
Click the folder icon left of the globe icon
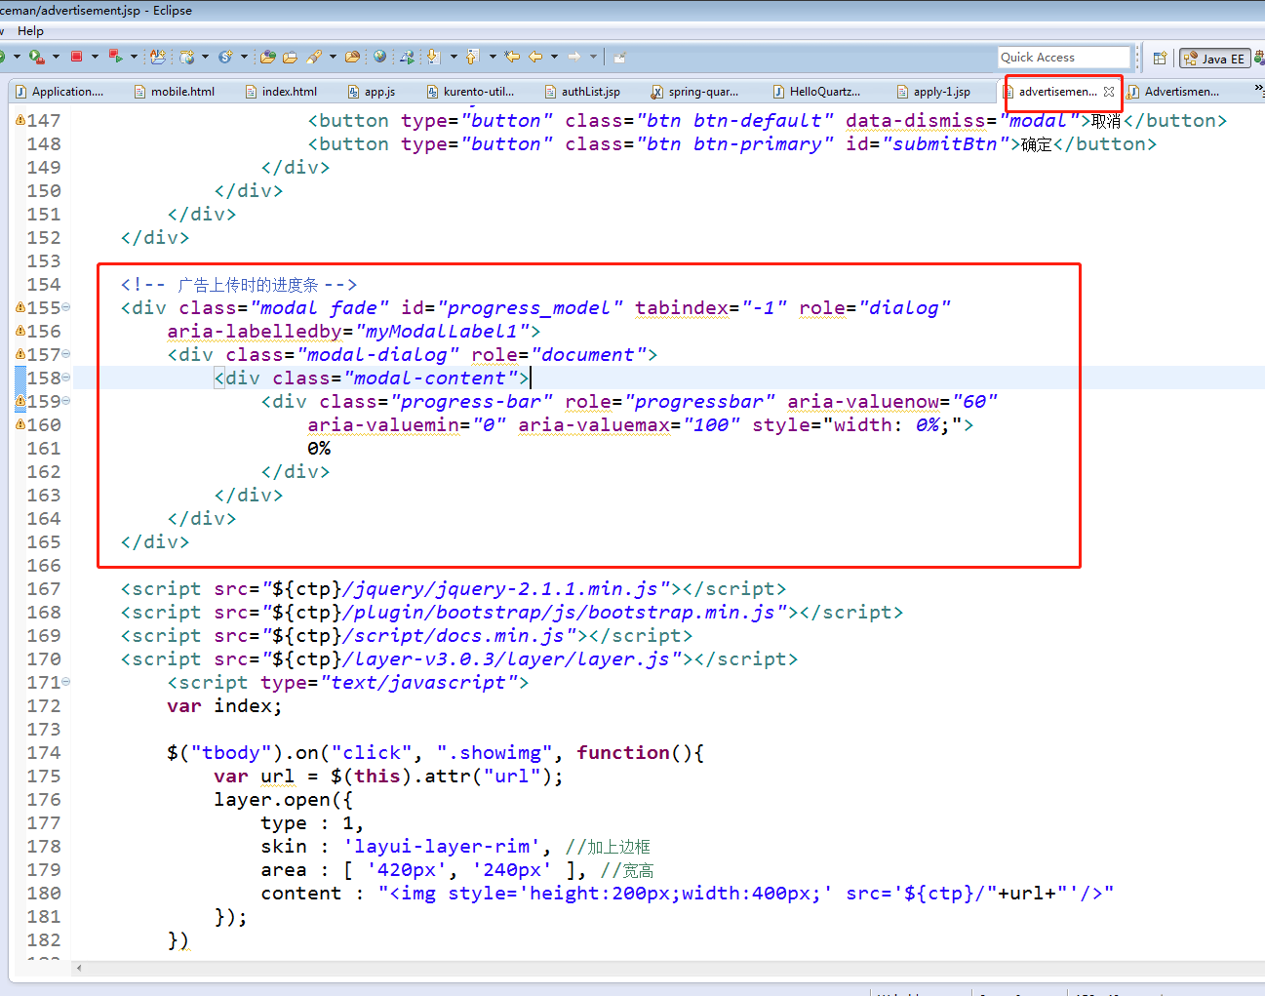(353, 57)
